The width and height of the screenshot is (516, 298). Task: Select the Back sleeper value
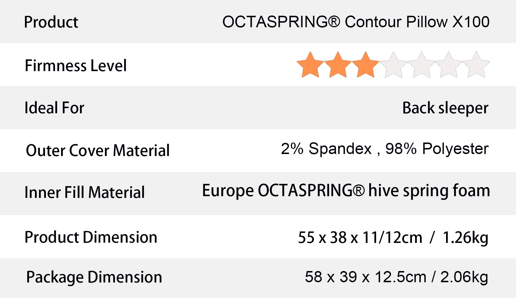[445, 108]
